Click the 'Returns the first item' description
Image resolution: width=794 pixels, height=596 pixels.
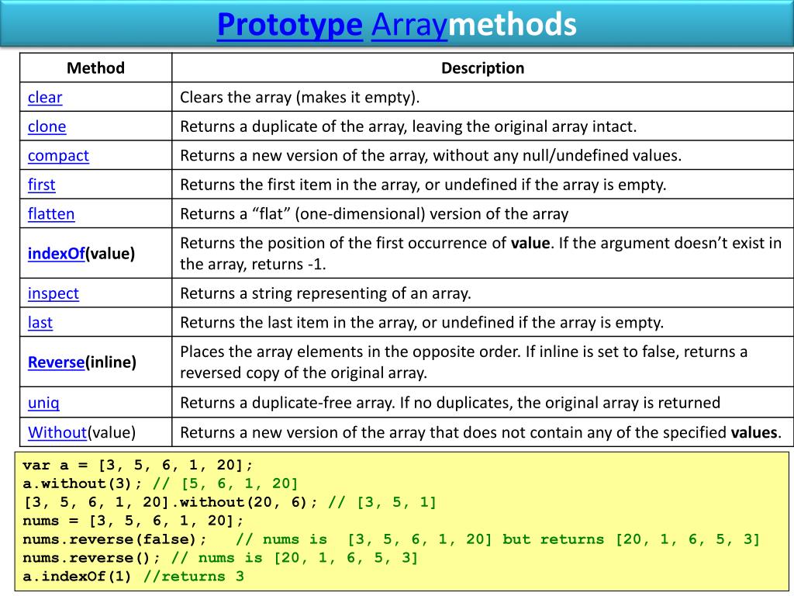click(x=423, y=185)
